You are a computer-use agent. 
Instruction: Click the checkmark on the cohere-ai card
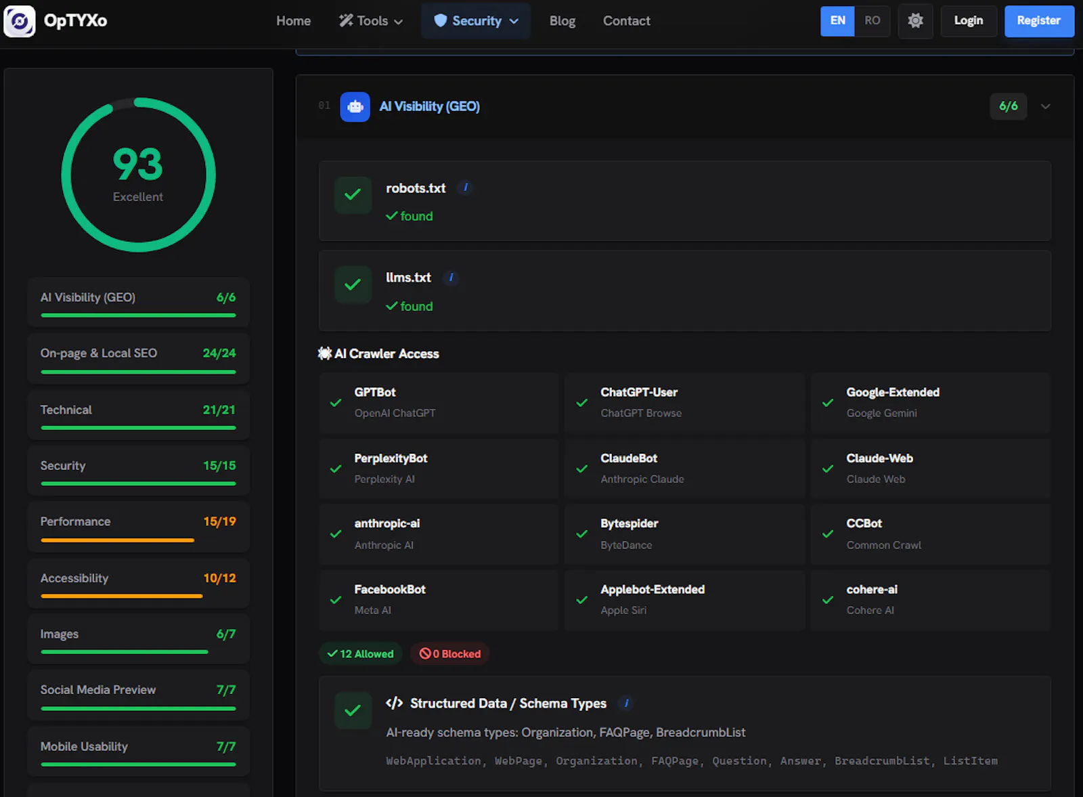pos(827,600)
